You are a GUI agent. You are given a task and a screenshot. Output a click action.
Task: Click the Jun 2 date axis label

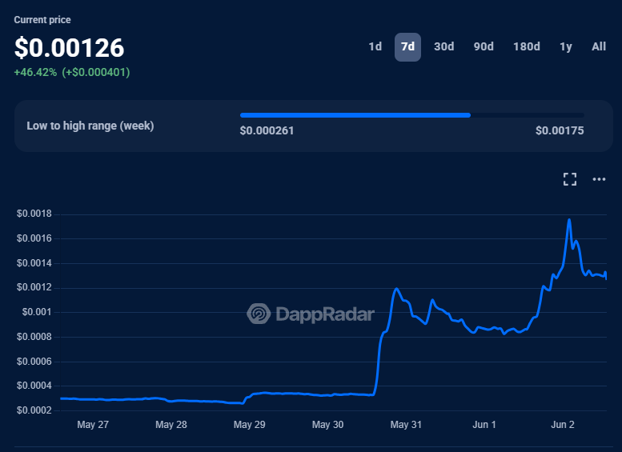click(x=562, y=425)
